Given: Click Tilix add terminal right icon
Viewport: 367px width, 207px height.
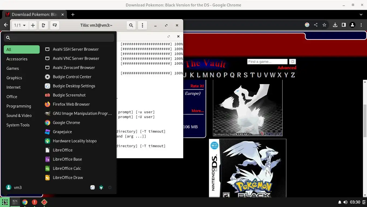Looking at the screenshot, I should (43, 25).
